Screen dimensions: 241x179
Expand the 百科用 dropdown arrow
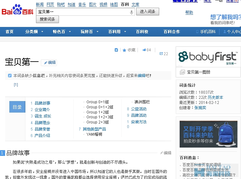click(x=125, y=32)
